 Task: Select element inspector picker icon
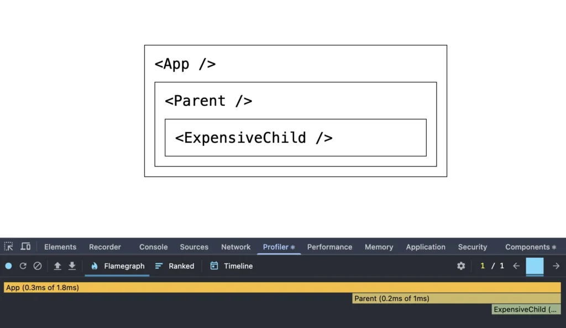pyautogui.click(x=9, y=247)
